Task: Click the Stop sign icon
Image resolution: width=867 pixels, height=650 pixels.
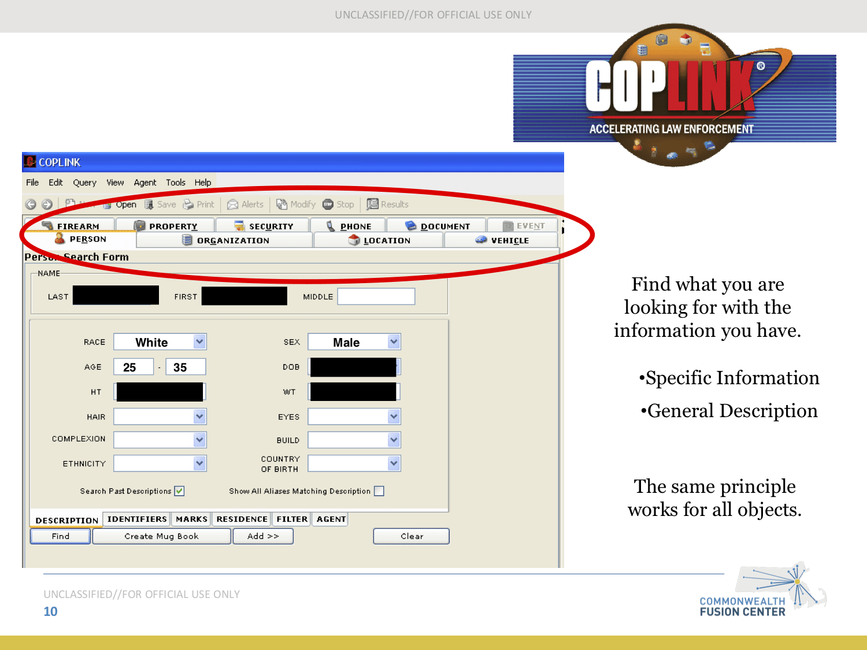Action: (x=328, y=204)
